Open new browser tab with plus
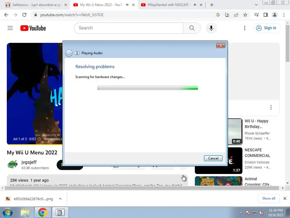 pyautogui.click(x=212, y=5)
